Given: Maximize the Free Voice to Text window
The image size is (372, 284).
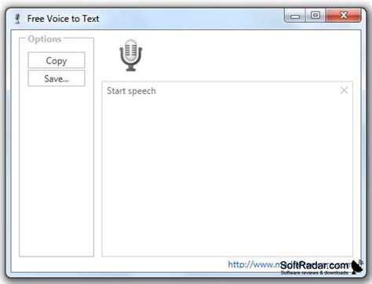Looking at the screenshot, I should pyautogui.click(x=315, y=16).
